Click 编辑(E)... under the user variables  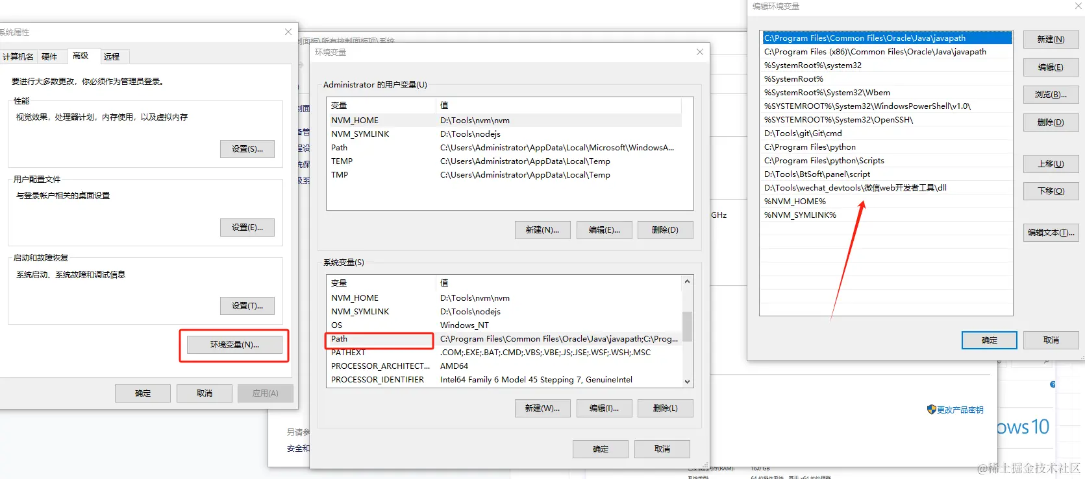tap(605, 230)
